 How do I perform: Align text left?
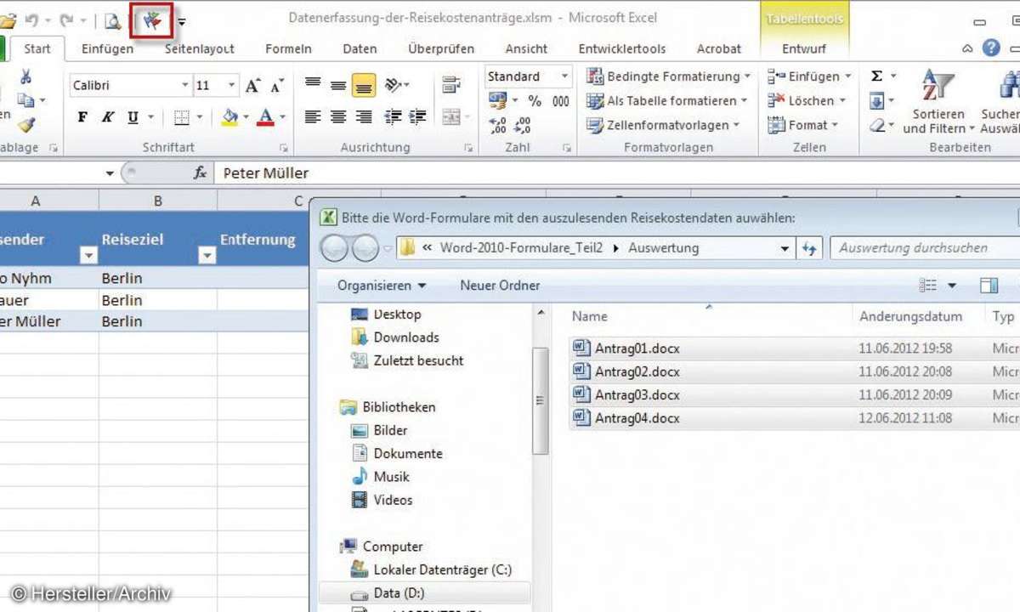[313, 117]
